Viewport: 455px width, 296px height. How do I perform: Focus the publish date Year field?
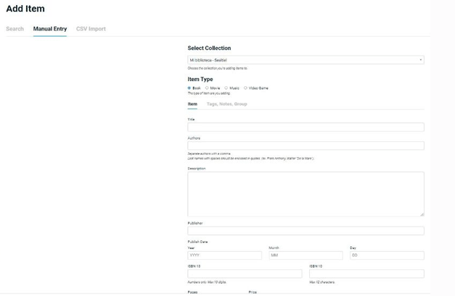point(224,255)
